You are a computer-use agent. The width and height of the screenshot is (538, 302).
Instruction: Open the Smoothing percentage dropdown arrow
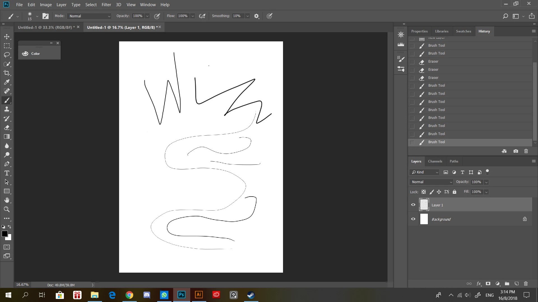click(247, 16)
